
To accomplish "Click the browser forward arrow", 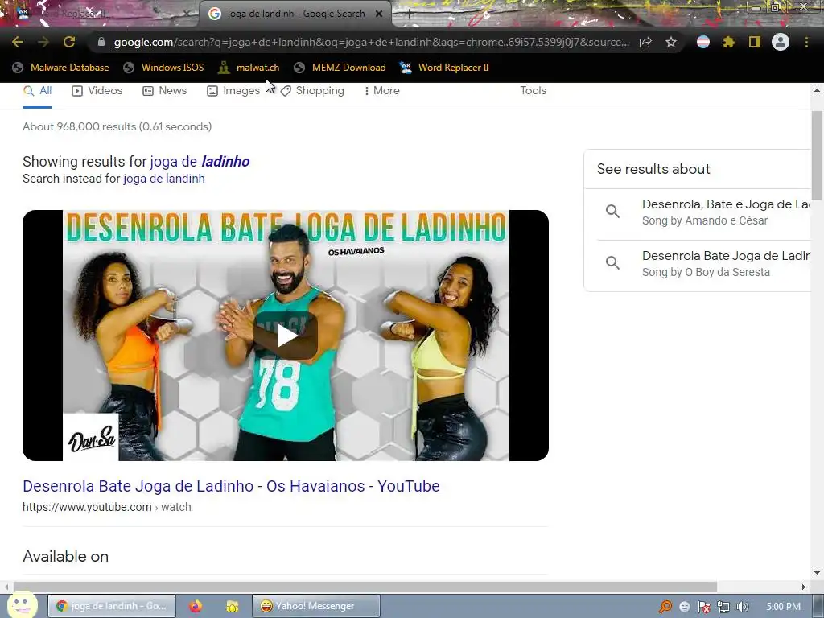I will [43, 42].
